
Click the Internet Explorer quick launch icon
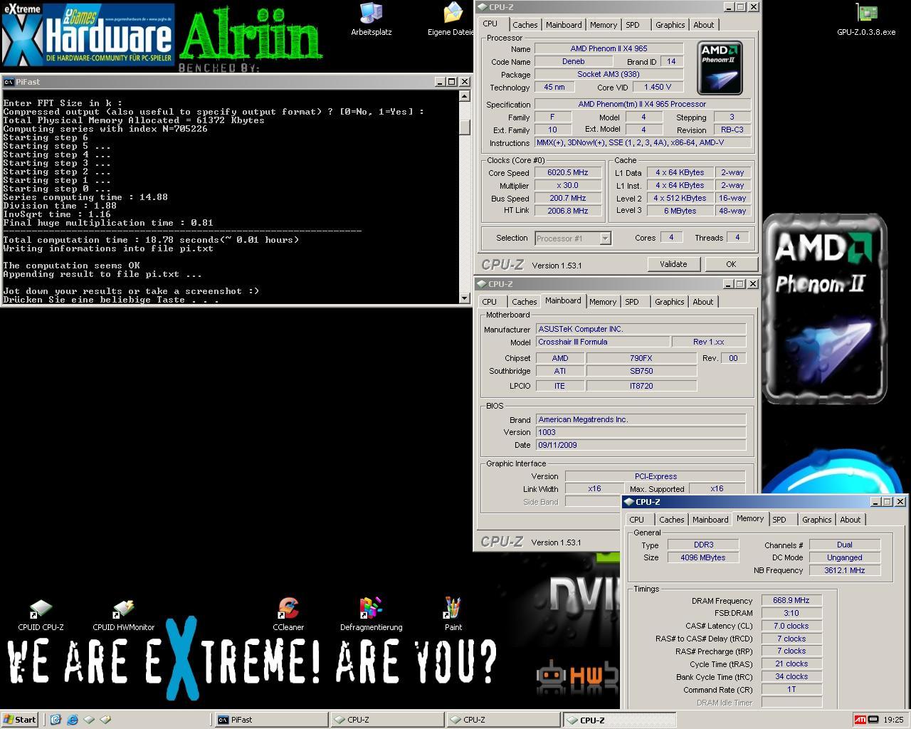pyautogui.click(x=73, y=720)
